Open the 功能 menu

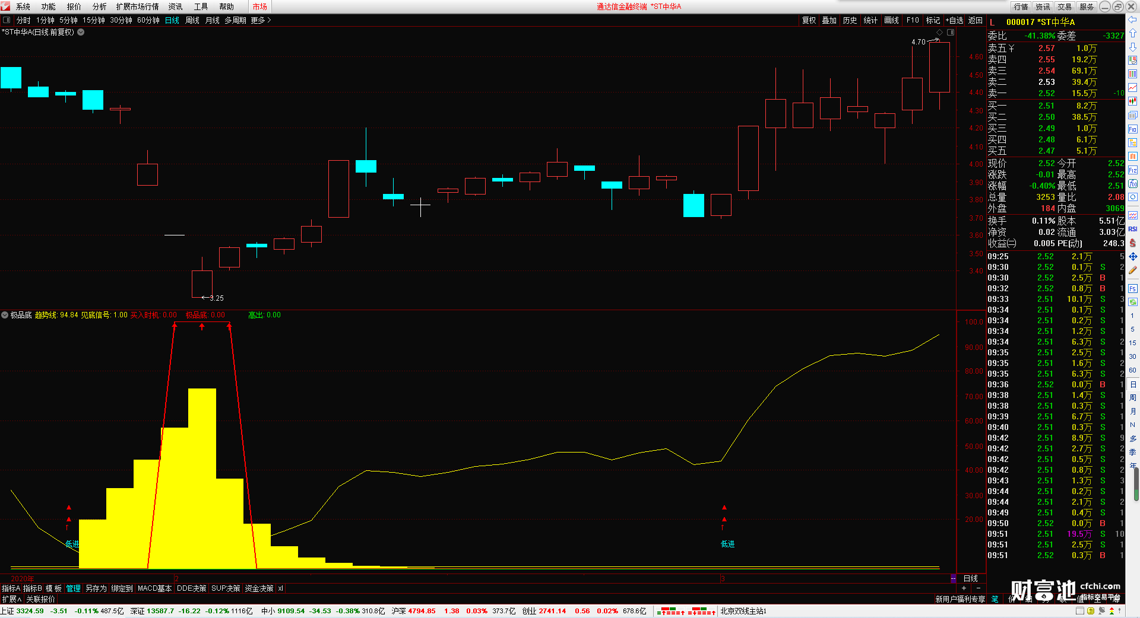(x=49, y=7)
